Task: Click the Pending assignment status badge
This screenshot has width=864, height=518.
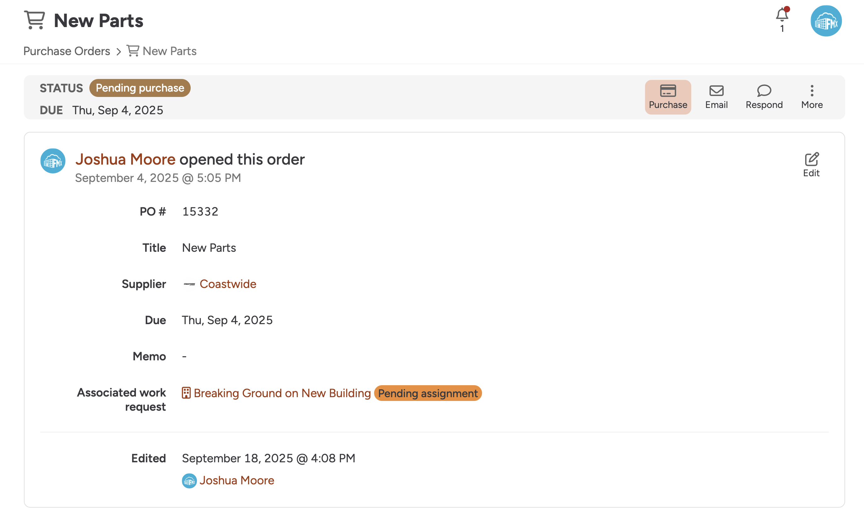Action: click(428, 393)
